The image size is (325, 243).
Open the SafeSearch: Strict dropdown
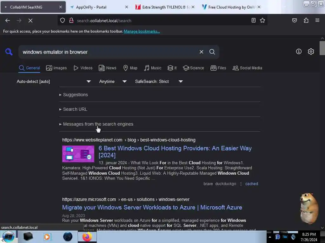pyautogui.click(x=159, y=81)
